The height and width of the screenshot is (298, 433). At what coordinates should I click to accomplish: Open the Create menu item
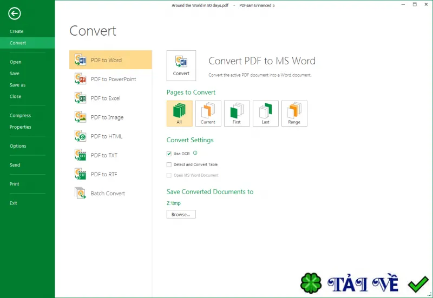pyautogui.click(x=17, y=31)
